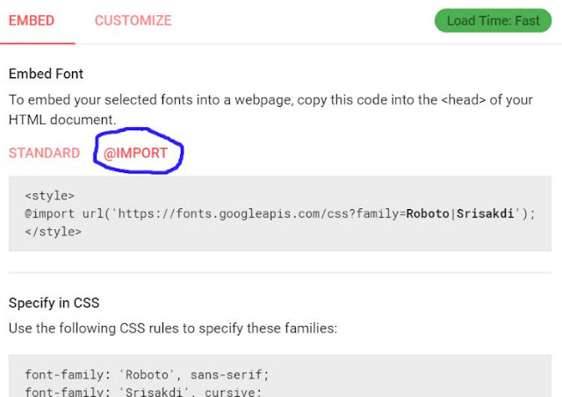Screen dimensions: 562x397
Task: Click the font-family 'Roboto', sans-serif line
Action: point(147,375)
